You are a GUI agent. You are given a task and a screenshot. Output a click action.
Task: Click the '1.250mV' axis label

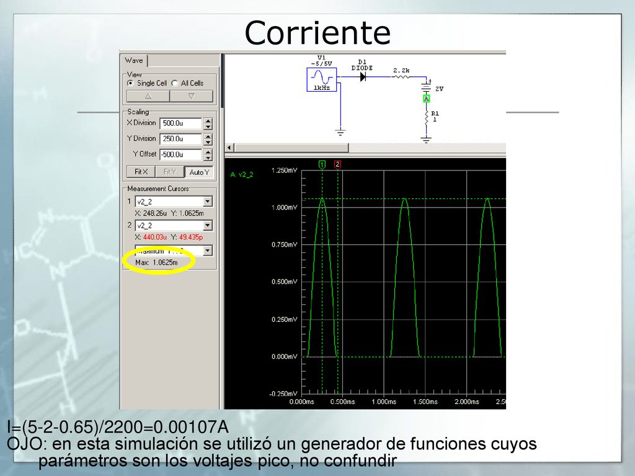[x=284, y=170]
